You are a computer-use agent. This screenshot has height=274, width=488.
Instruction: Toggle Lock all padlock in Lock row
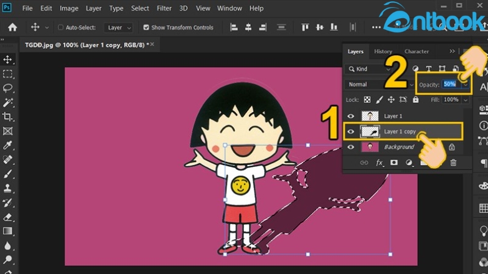(x=415, y=100)
